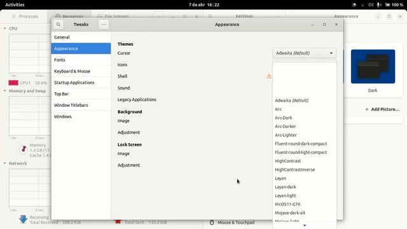
Task: Click the Total Sent red arrow icon
Action: pos(118,222)
